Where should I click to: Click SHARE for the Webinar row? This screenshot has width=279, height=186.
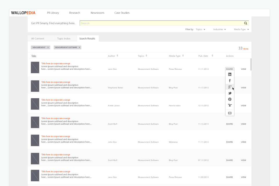[229, 142]
